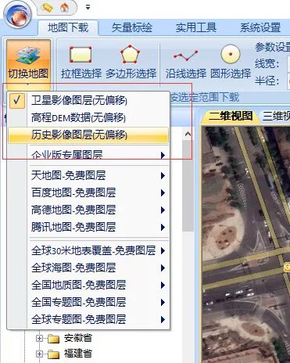Screen dimensions: 290x363
Task: Switch to the 地图下载 ribbon tab
Action: coord(68,27)
